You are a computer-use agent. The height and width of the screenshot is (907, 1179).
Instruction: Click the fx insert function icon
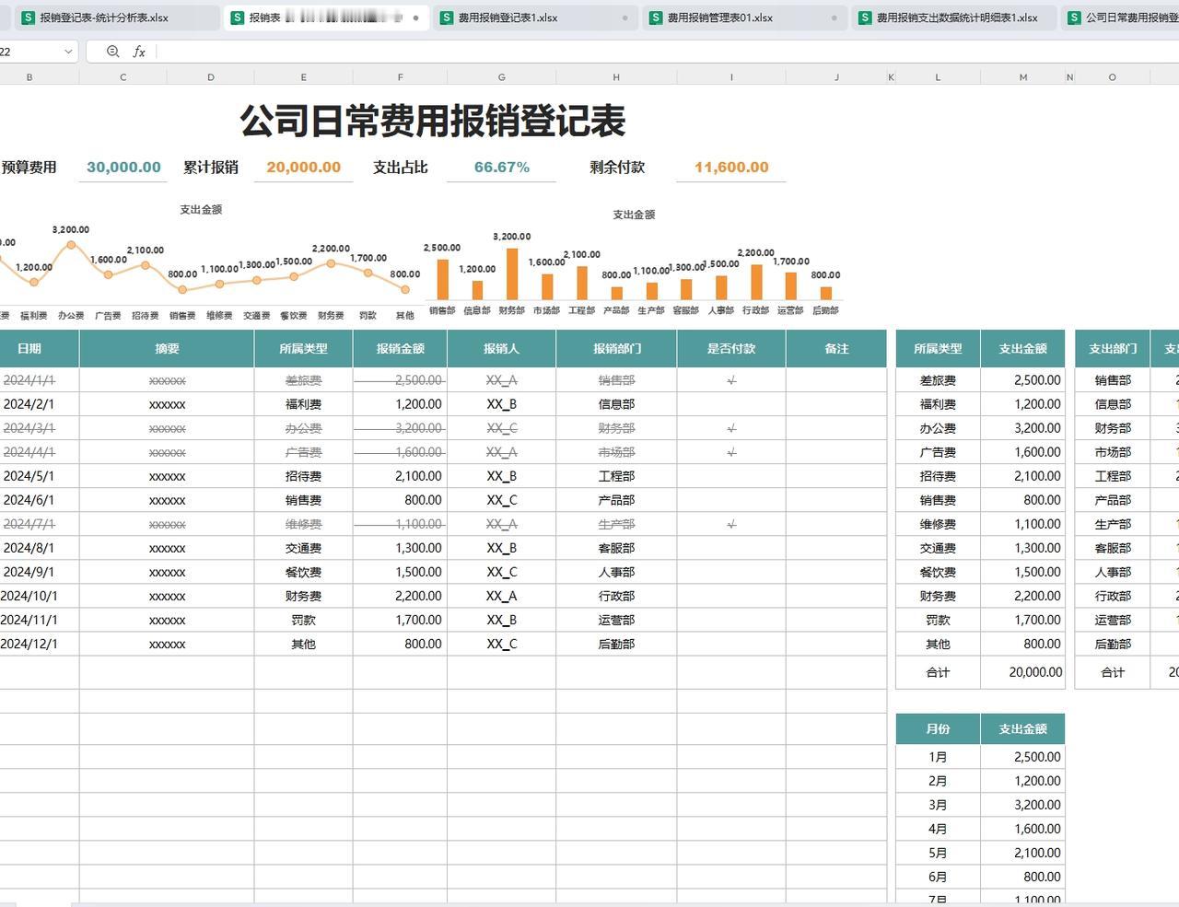[x=139, y=52]
